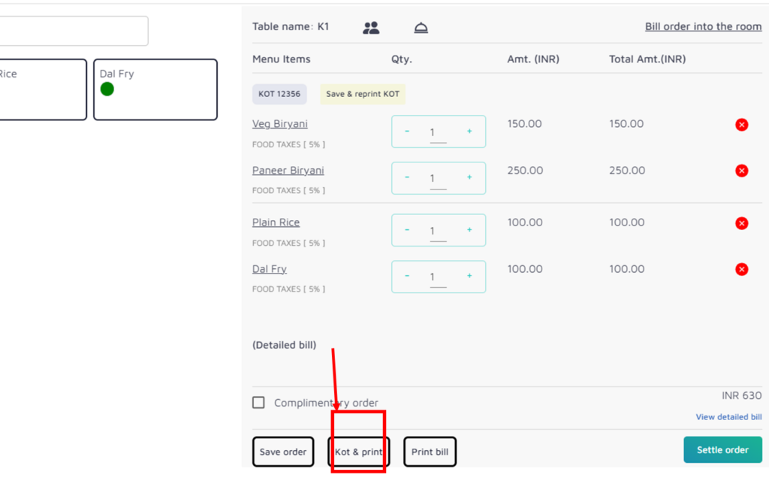Screen dimensions: 769x481
Task: Open the Paneer Biryani item link
Action: pyautogui.click(x=288, y=171)
